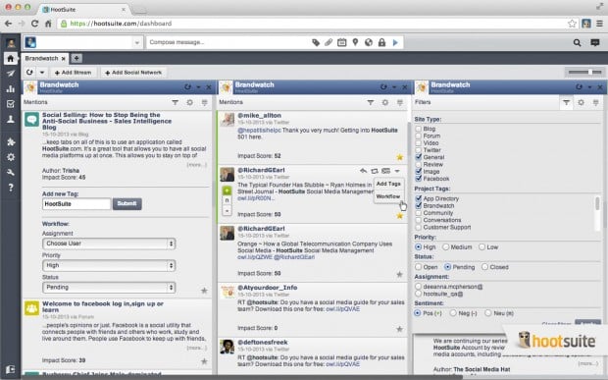
Task: Open the Settings gear in left sidebar
Action: tap(11, 157)
